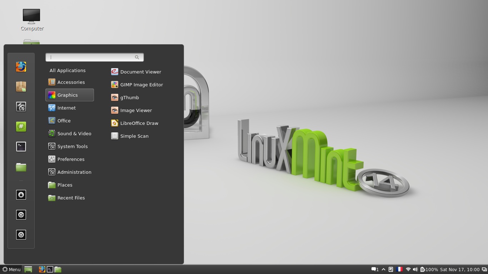The image size is (488, 274).
Task: Open the Preferences category
Action: click(70, 159)
